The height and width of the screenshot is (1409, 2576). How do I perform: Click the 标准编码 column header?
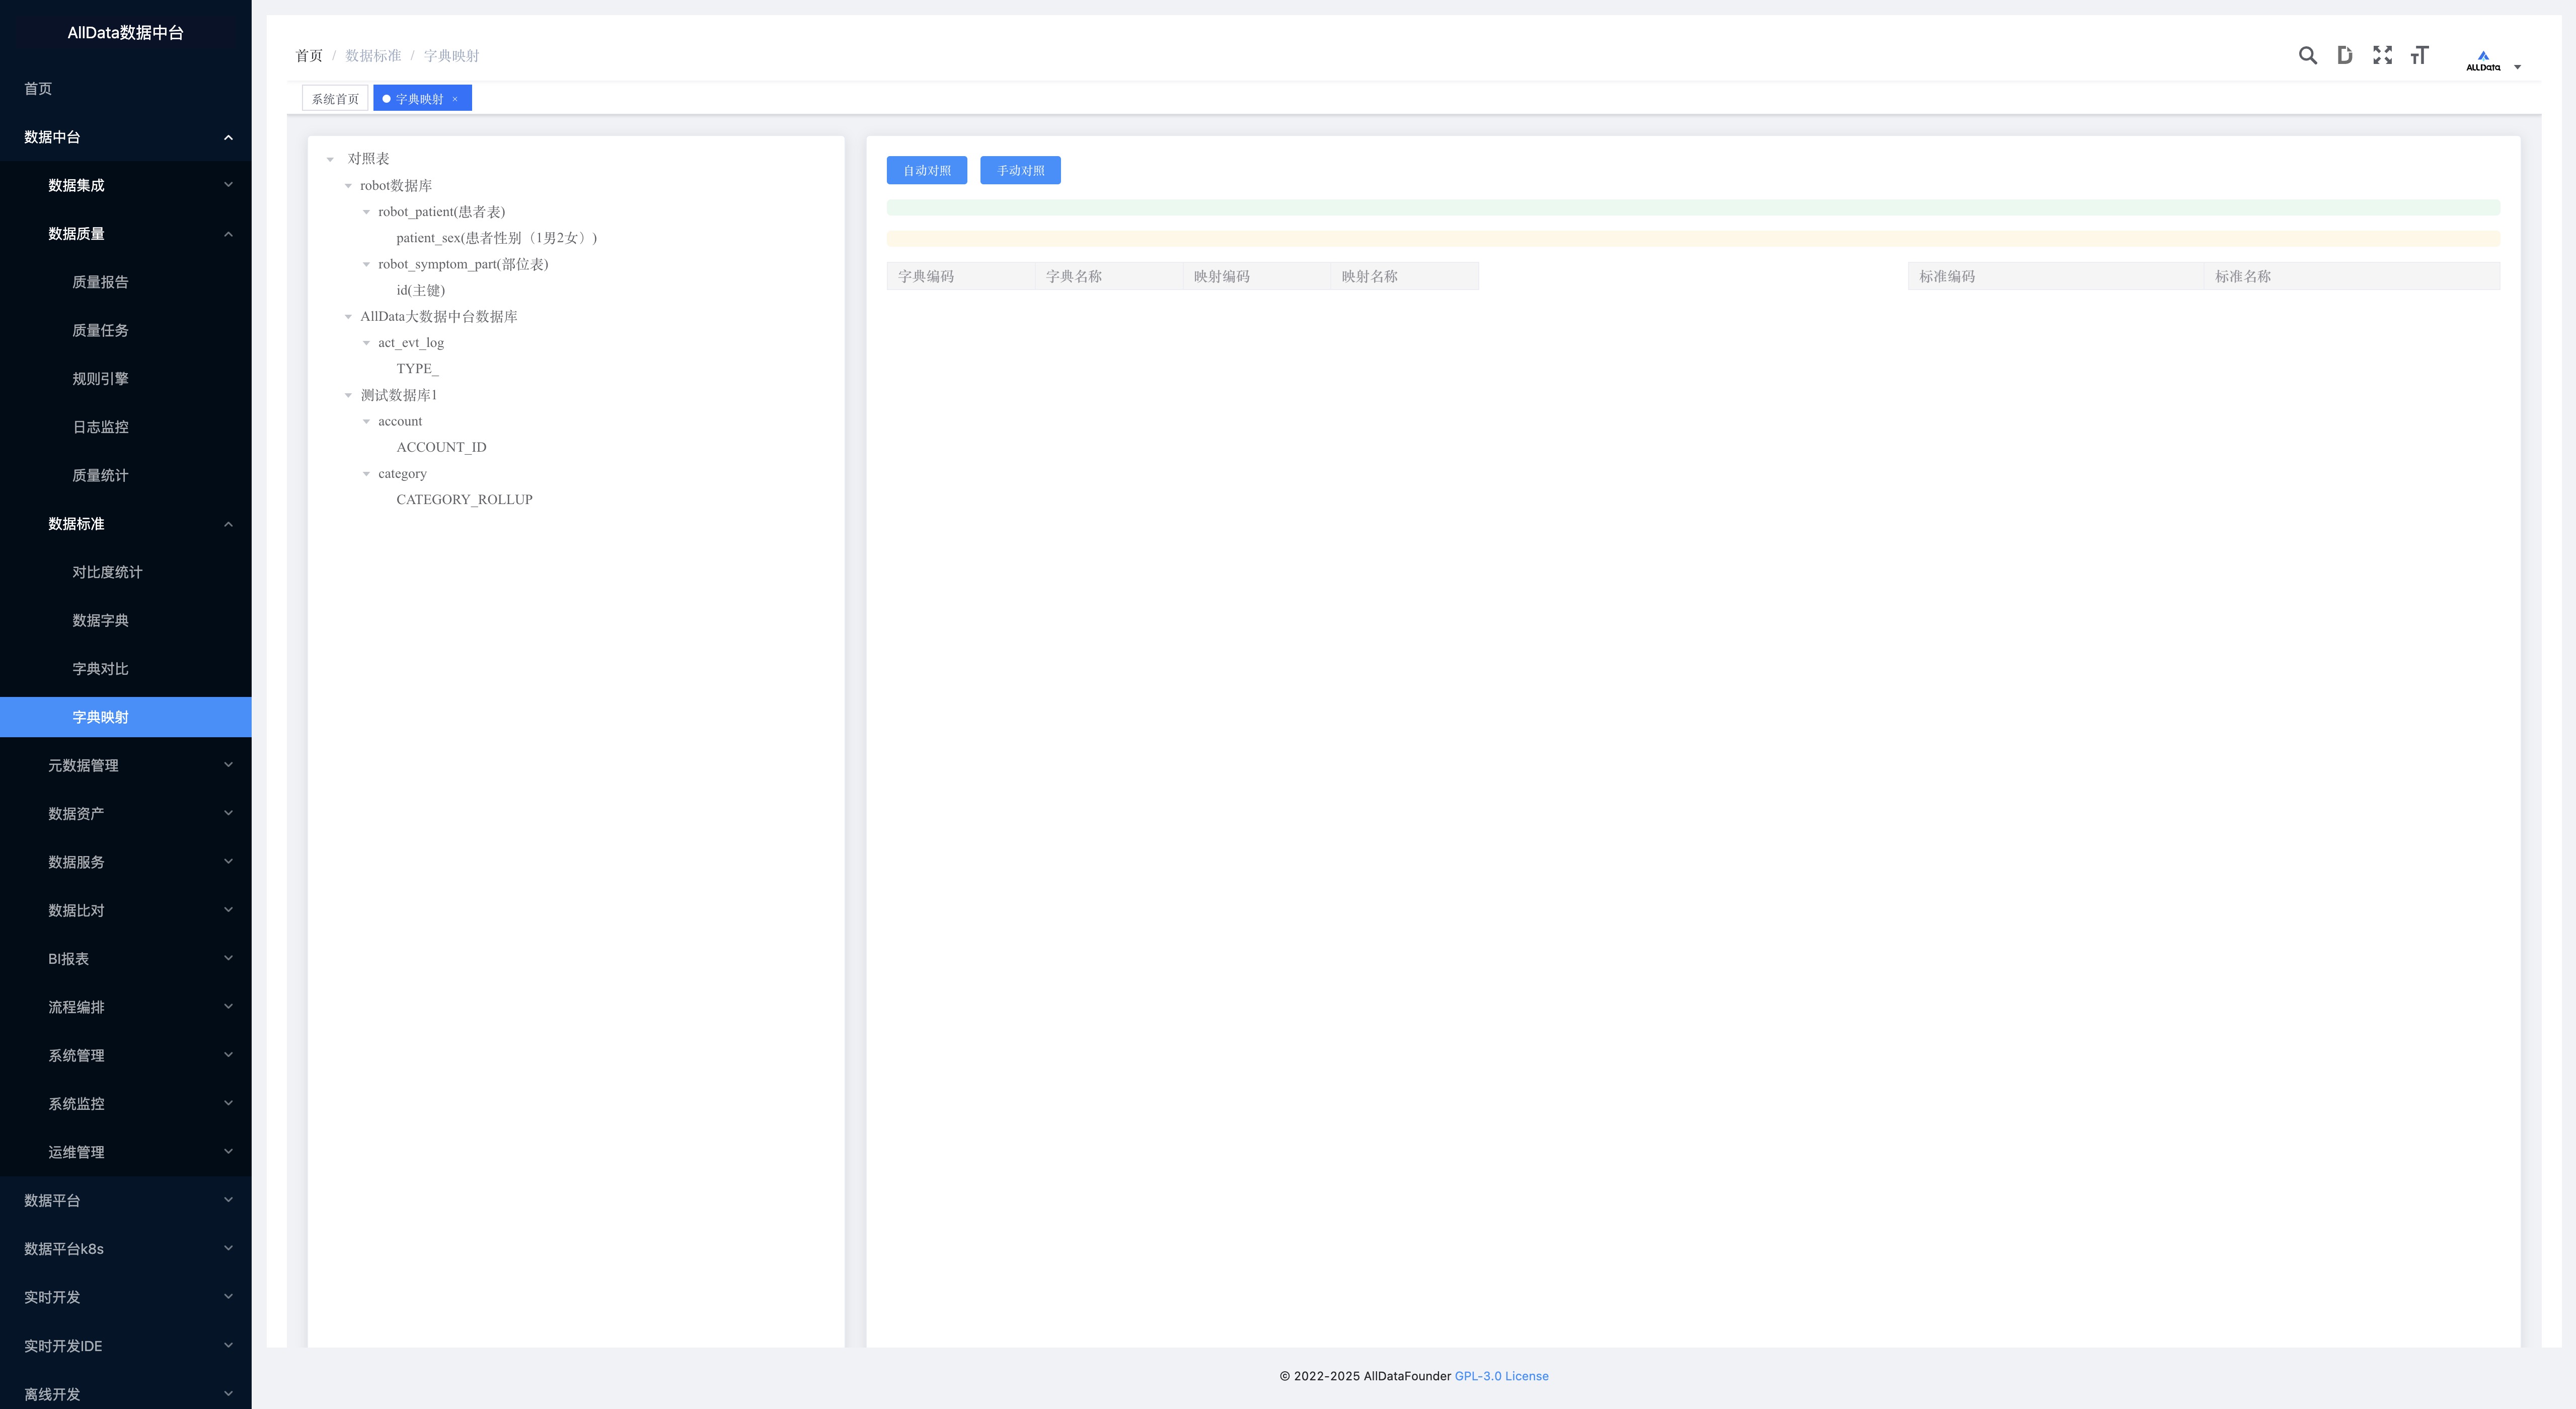tap(2055, 276)
